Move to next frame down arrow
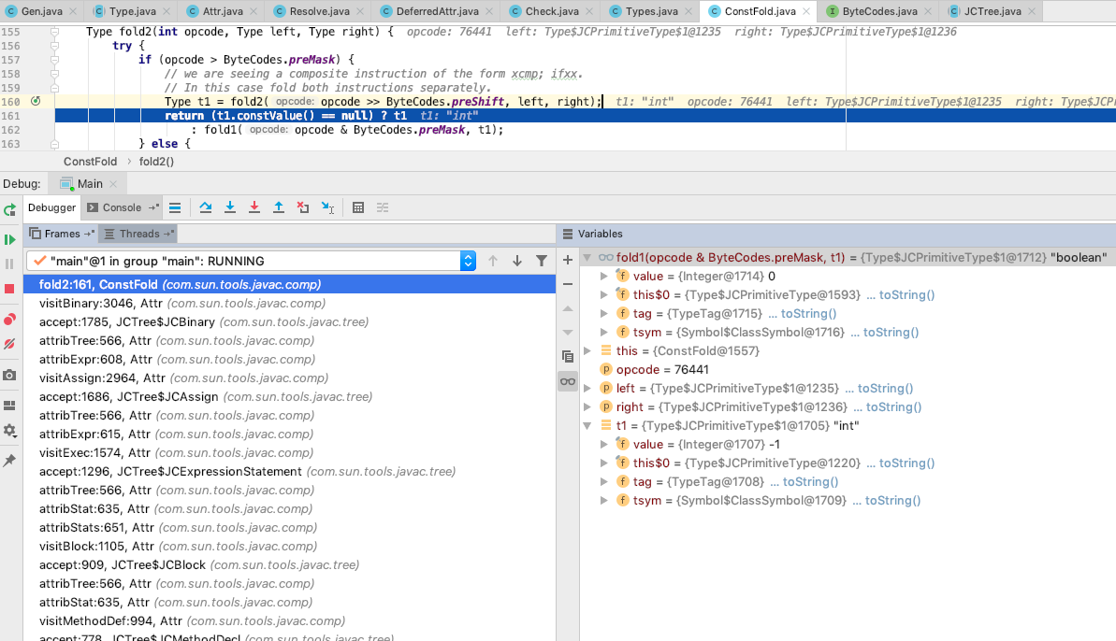Screen dimensions: 1116x641 517,261
